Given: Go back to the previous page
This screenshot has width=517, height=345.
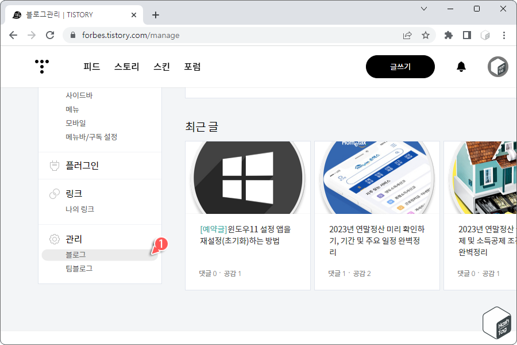Looking at the screenshot, I should [x=13, y=35].
